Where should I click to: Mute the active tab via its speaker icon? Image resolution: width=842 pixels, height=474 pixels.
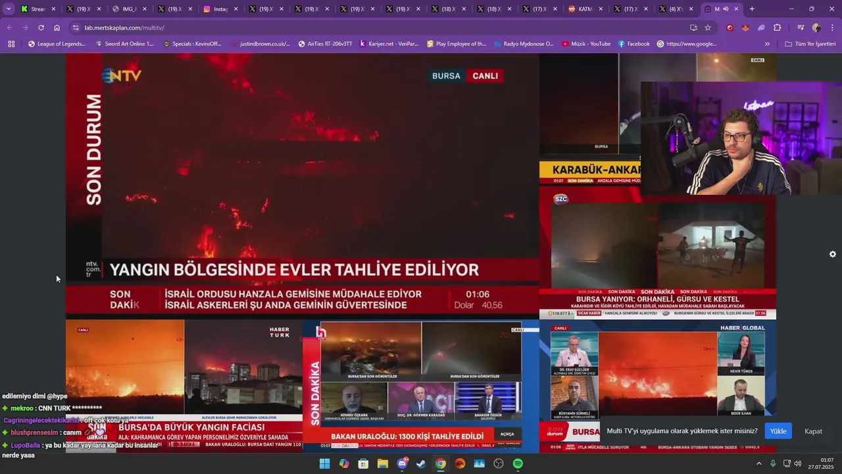tap(726, 9)
